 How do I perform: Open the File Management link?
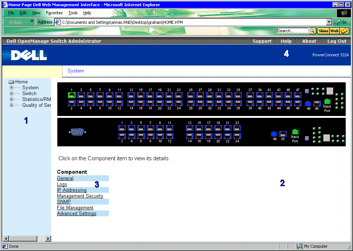[75, 208]
